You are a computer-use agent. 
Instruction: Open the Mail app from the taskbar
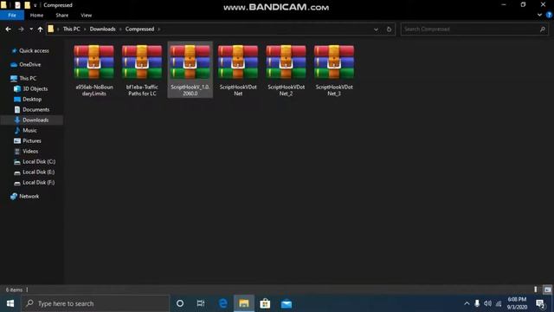tap(287, 303)
